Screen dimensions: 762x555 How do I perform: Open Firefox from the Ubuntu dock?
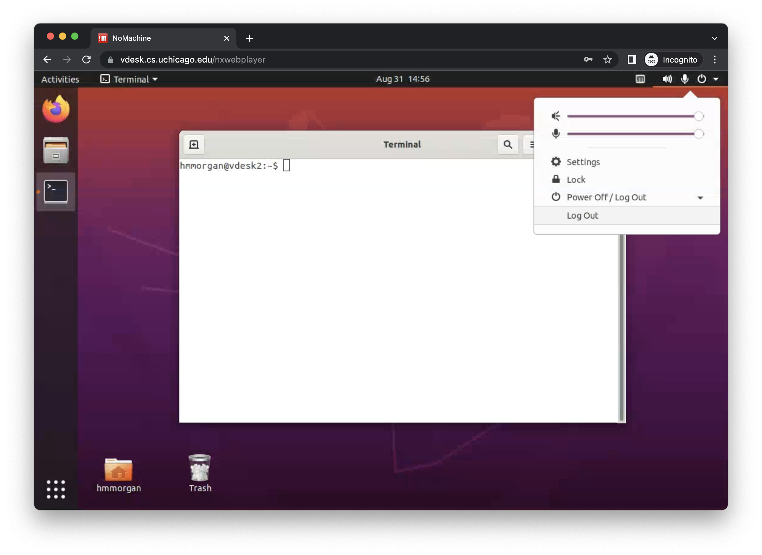(56, 109)
